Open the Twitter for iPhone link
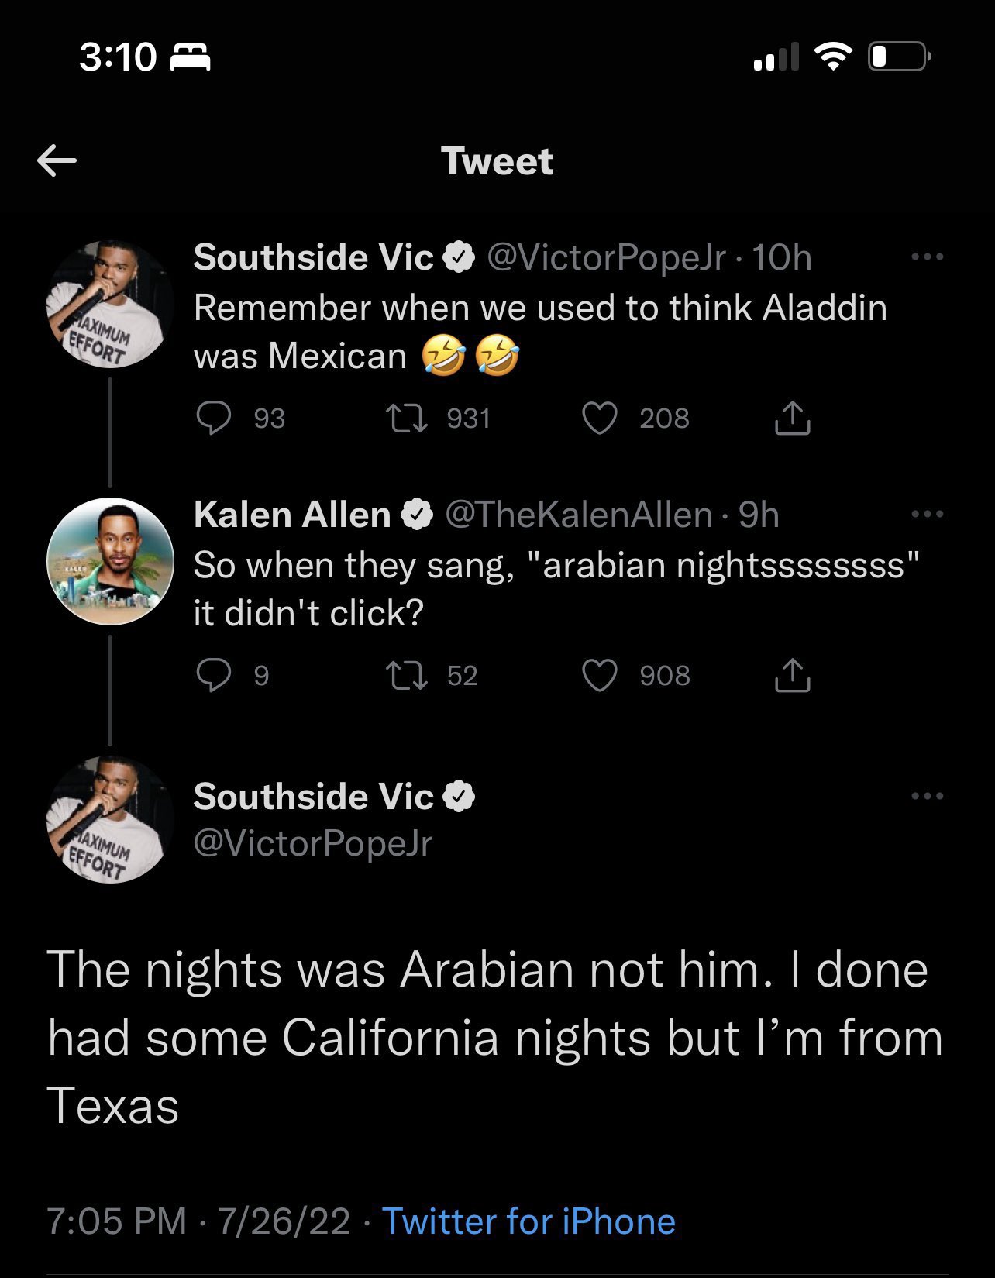Viewport: 995px width, 1278px height. (x=528, y=1221)
